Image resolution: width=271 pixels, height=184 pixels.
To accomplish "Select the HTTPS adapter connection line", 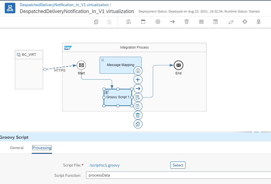I will tap(60, 67).
